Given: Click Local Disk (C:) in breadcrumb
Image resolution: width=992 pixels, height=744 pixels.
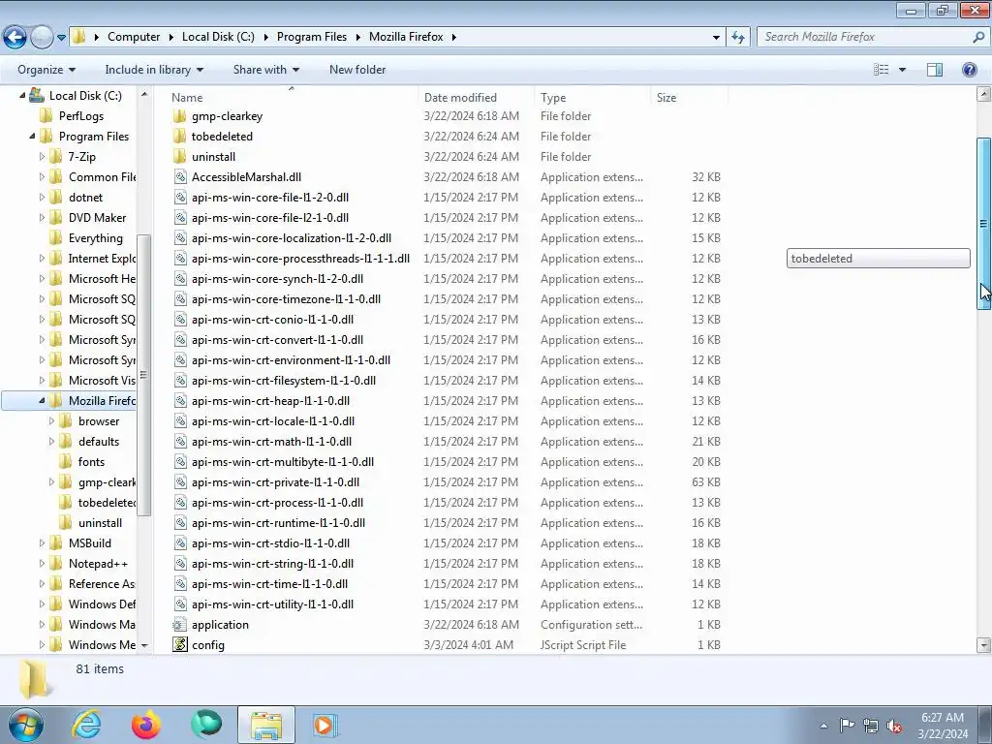Looking at the screenshot, I should (x=218, y=37).
